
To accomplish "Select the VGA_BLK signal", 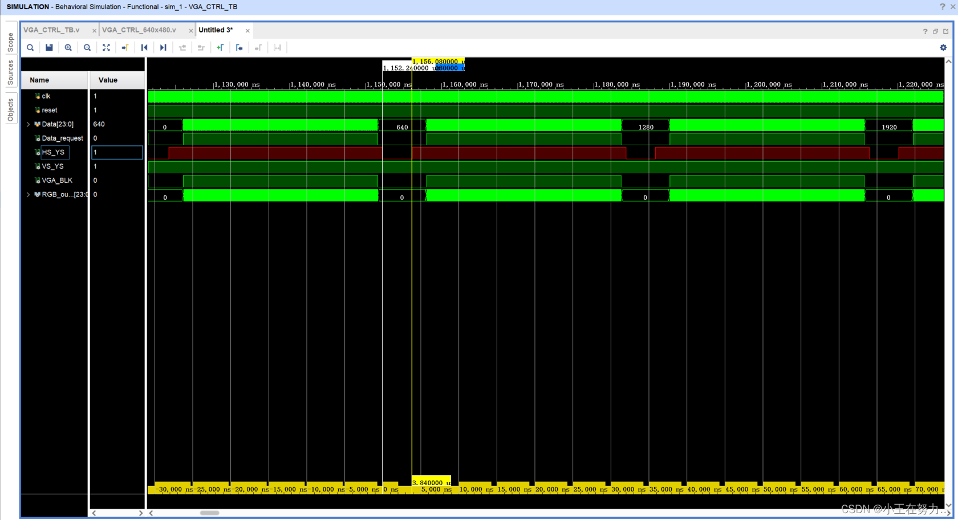I will pyautogui.click(x=57, y=181).
